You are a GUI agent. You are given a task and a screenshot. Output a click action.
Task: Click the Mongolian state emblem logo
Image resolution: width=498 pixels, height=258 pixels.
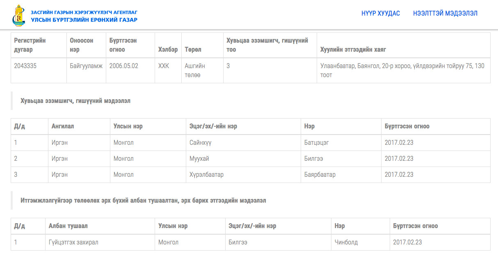pyautogui.click(x=18, y=15)
